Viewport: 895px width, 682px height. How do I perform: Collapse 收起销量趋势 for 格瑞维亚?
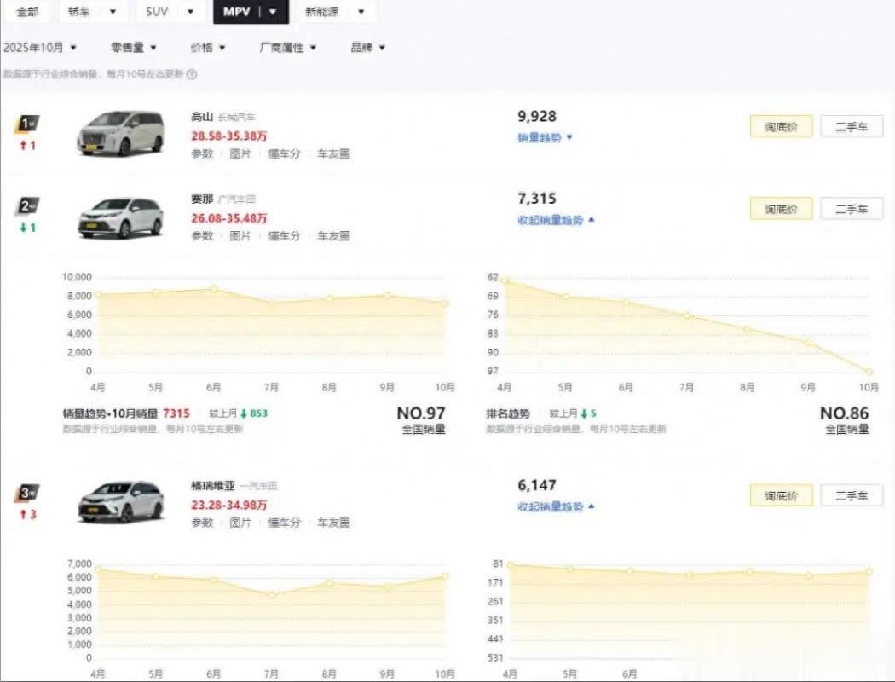[x=556, y=506]
